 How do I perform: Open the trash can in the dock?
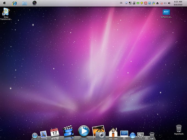click(152, 135)
